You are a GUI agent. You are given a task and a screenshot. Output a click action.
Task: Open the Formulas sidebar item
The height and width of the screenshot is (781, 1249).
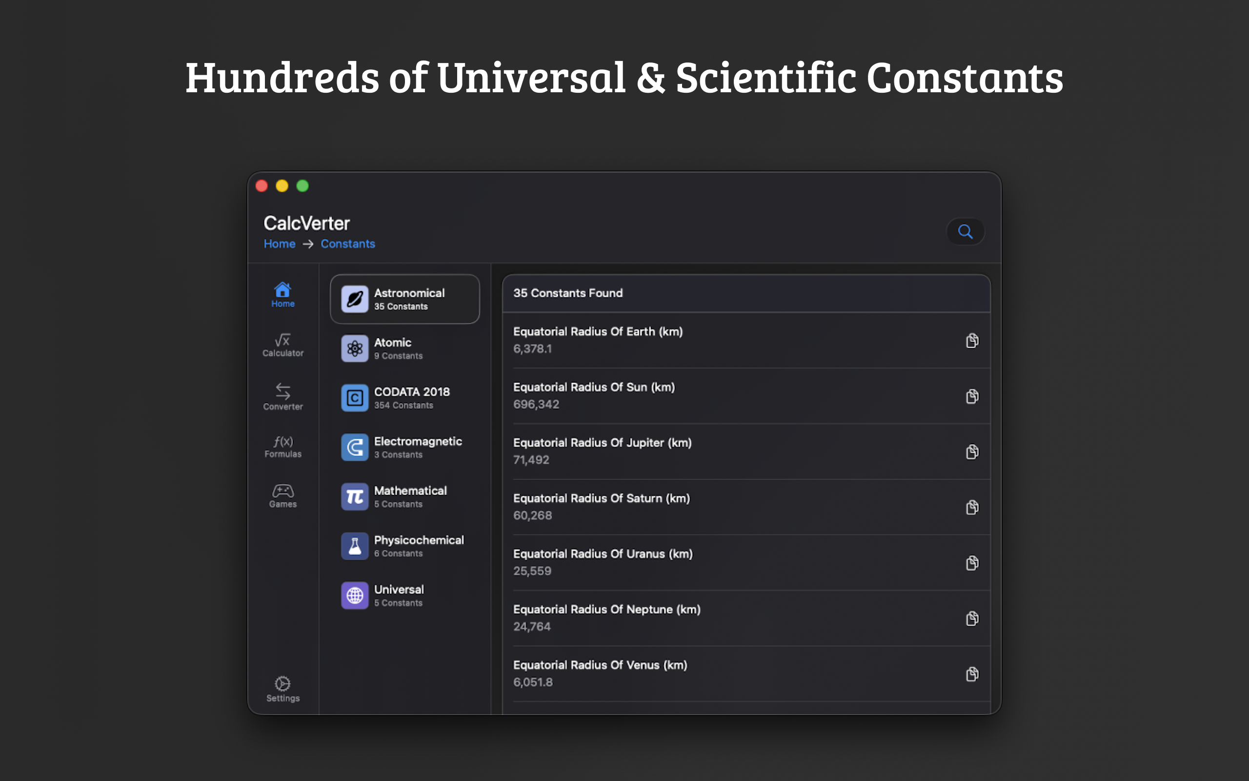coord(283,447)
